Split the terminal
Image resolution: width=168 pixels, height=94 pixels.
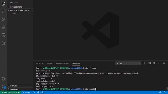tap(150, 63)
